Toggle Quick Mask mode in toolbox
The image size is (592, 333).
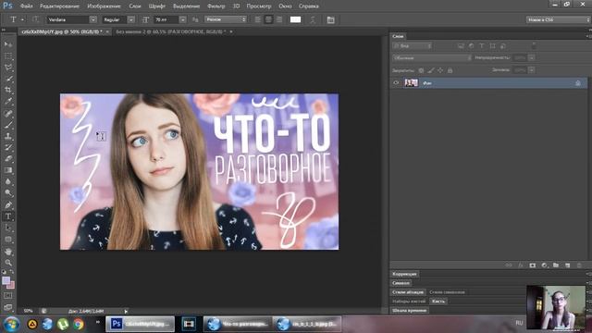8,296
